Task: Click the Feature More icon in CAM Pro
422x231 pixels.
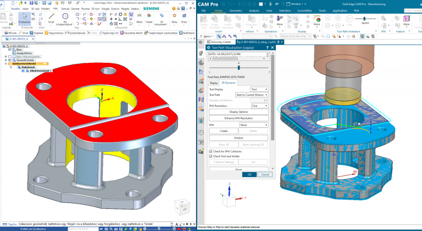Action: click(407, 20)
